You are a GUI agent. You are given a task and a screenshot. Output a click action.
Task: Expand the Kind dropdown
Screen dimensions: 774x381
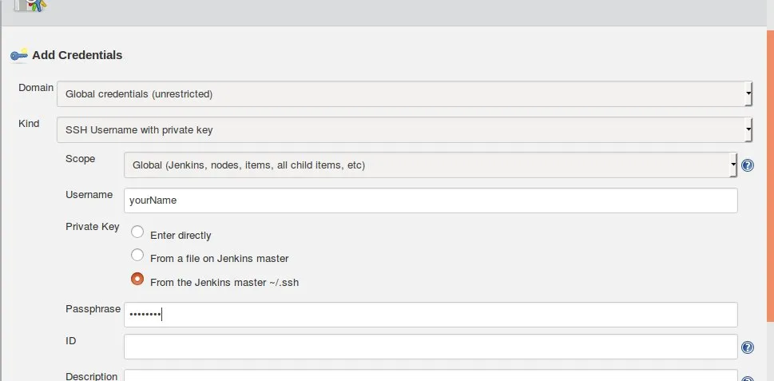pyautogui.click(x=404, y=129)
